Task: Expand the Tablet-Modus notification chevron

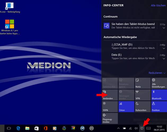Action: tap(164, 28)
